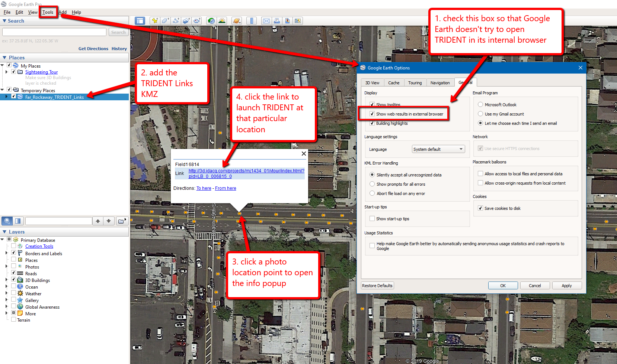
Task: Open the File menu
Action: point(7,12)
